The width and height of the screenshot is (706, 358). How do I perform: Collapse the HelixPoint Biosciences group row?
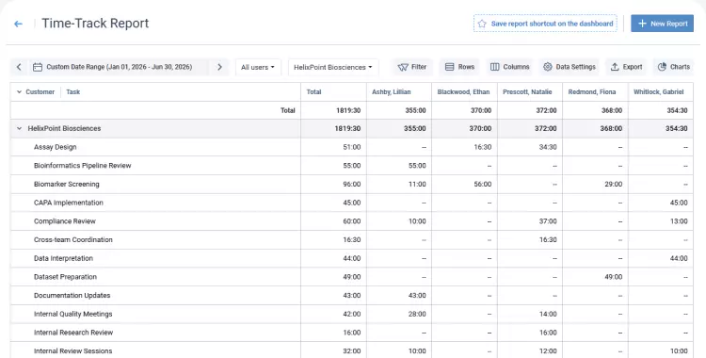click(19, 128)
